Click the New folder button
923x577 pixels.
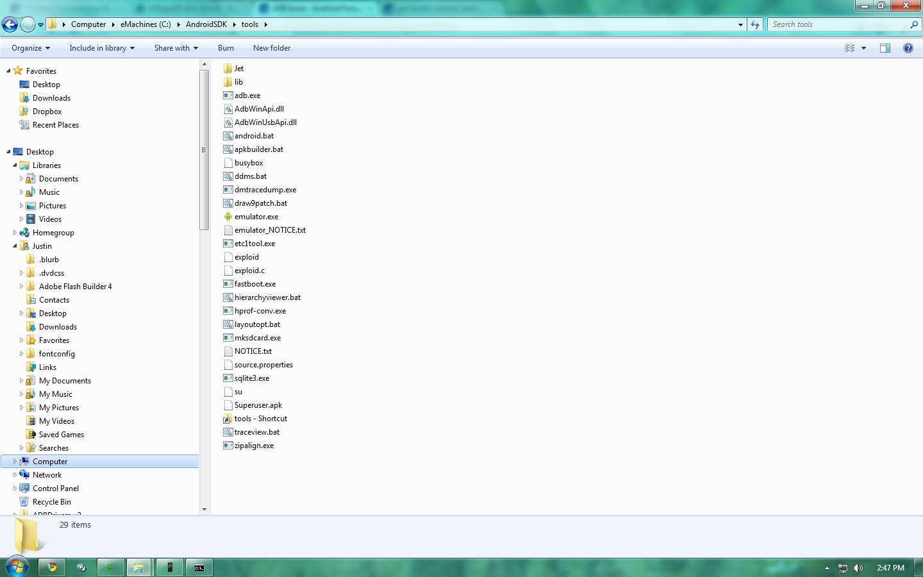click(x=271, y=48)
